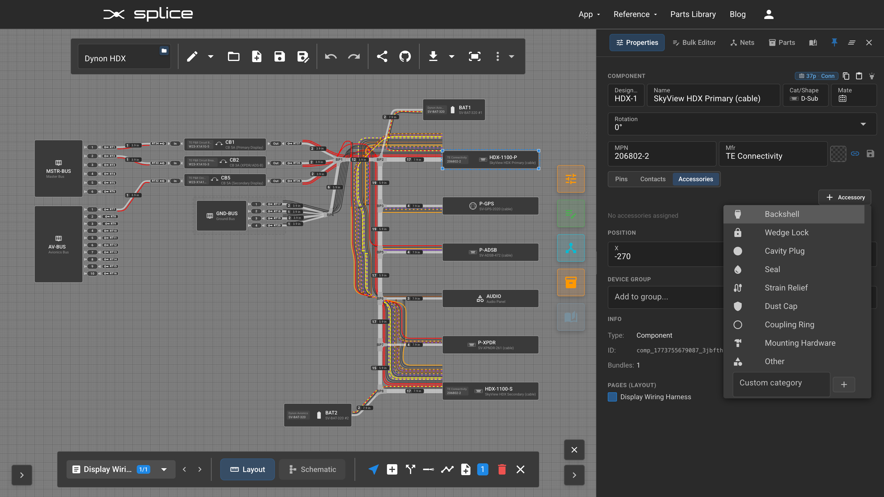Click the pencil edit tool icon
The height and width of the screenshot is (497, 884).
(x=192, y=57)
